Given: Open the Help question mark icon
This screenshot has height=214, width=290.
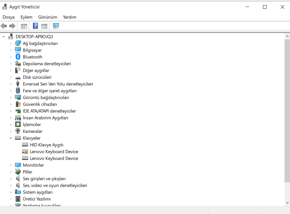Looking at the screenshot, I should coord(35,26).
